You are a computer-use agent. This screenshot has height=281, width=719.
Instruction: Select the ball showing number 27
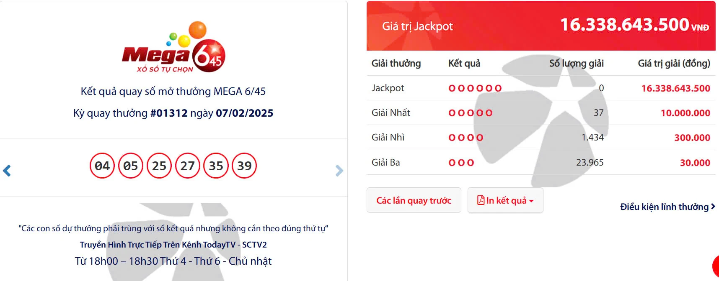(x=187, y=166)
